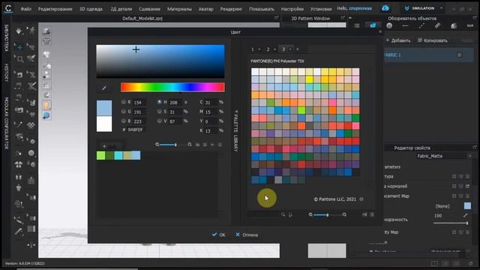Image resolution: width=480 pixels, height=270 pixels.
Task: Click the C cyan percentage field
Action: point(211,102)
